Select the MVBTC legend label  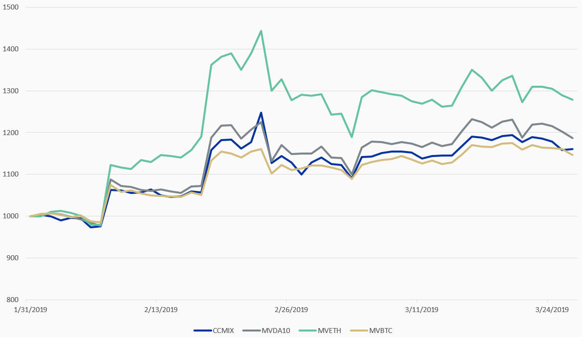[381, 330]
